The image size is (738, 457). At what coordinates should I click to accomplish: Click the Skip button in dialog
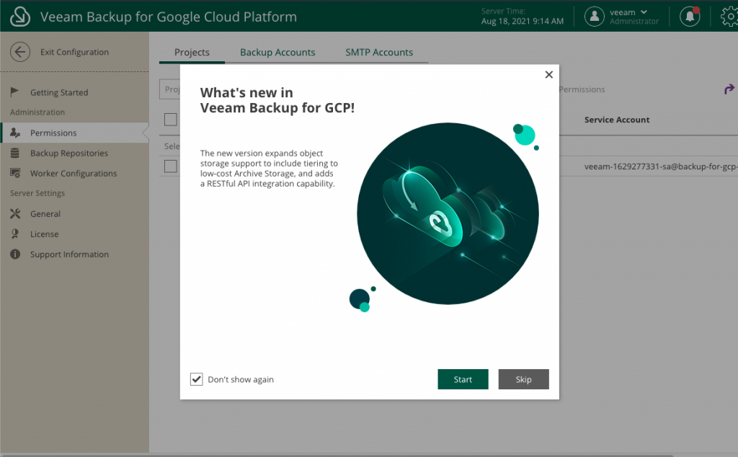point(523,379)
